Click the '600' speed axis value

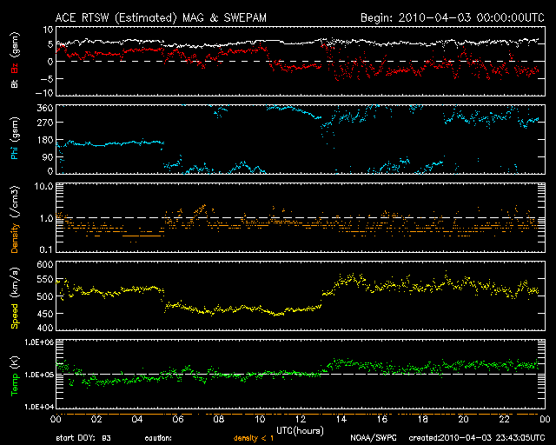pyautogui.click(x=45, y=265)
